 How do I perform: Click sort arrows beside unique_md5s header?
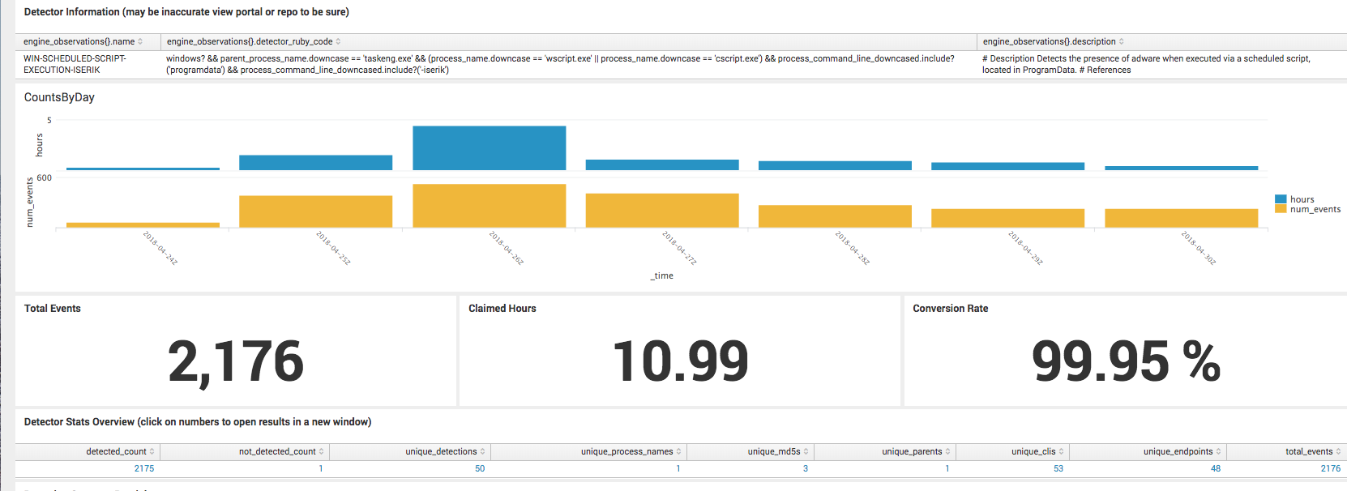click(806, 451)
